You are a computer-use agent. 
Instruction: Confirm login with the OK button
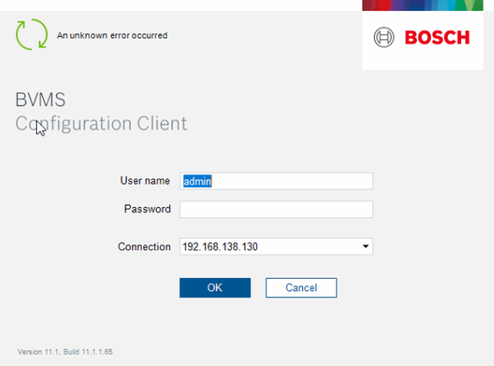pyautogui.click(x=215, y=288)
